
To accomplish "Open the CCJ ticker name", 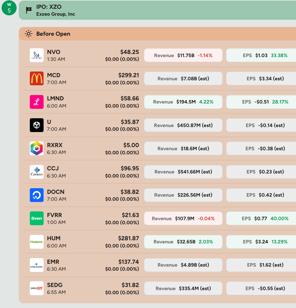I will 53,168.
